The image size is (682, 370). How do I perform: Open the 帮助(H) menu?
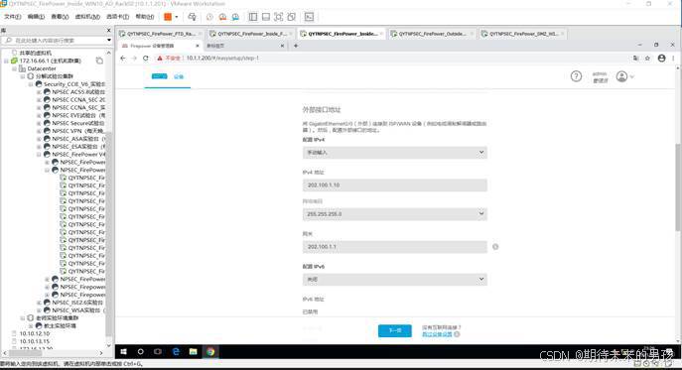(x=144, y=17)
